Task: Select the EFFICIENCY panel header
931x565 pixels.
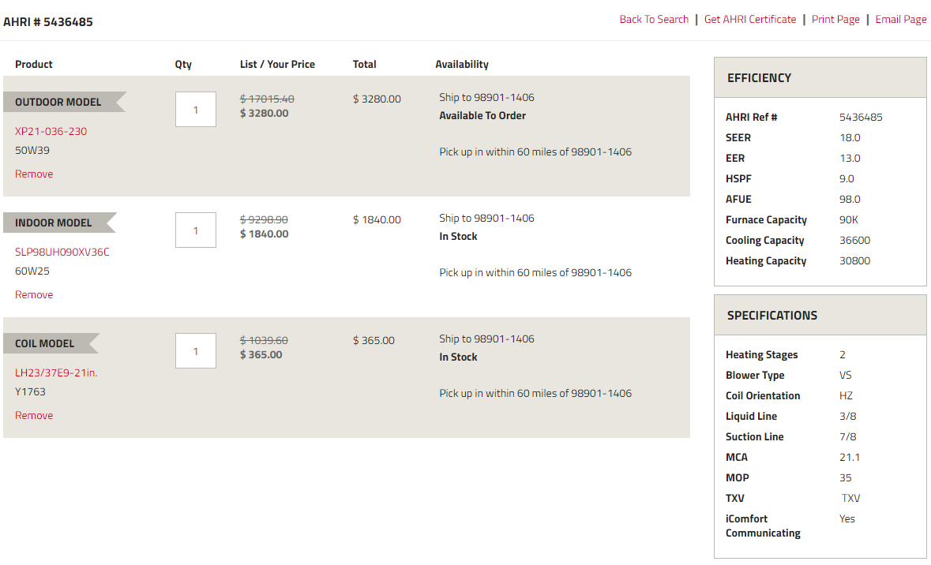Action: 820,78
